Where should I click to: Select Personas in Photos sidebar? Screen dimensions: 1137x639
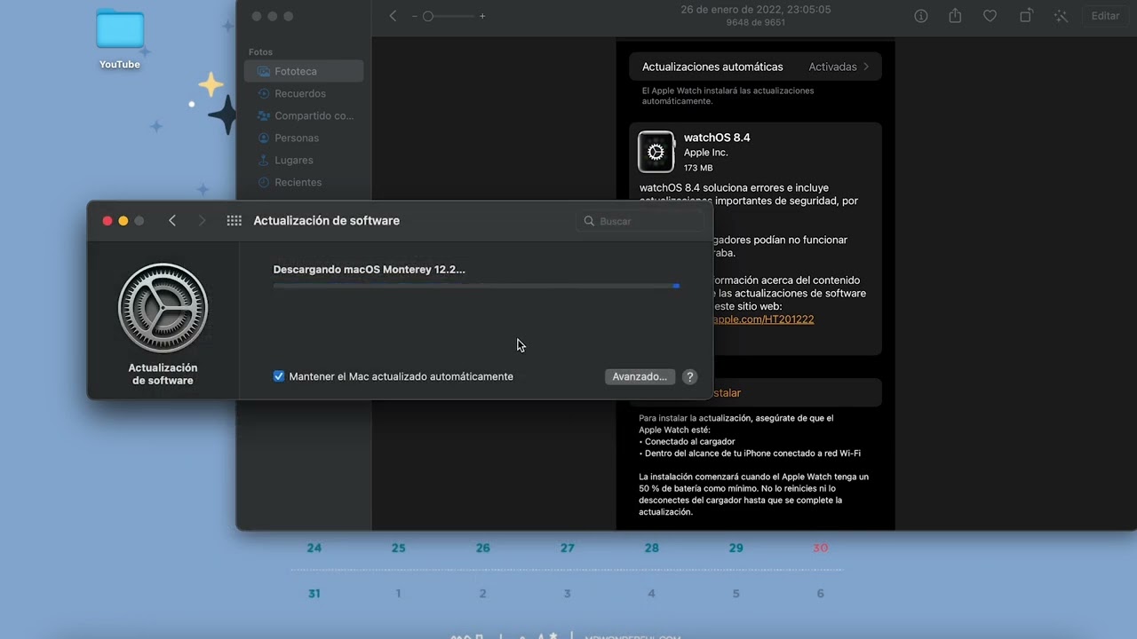pos(304,138)
